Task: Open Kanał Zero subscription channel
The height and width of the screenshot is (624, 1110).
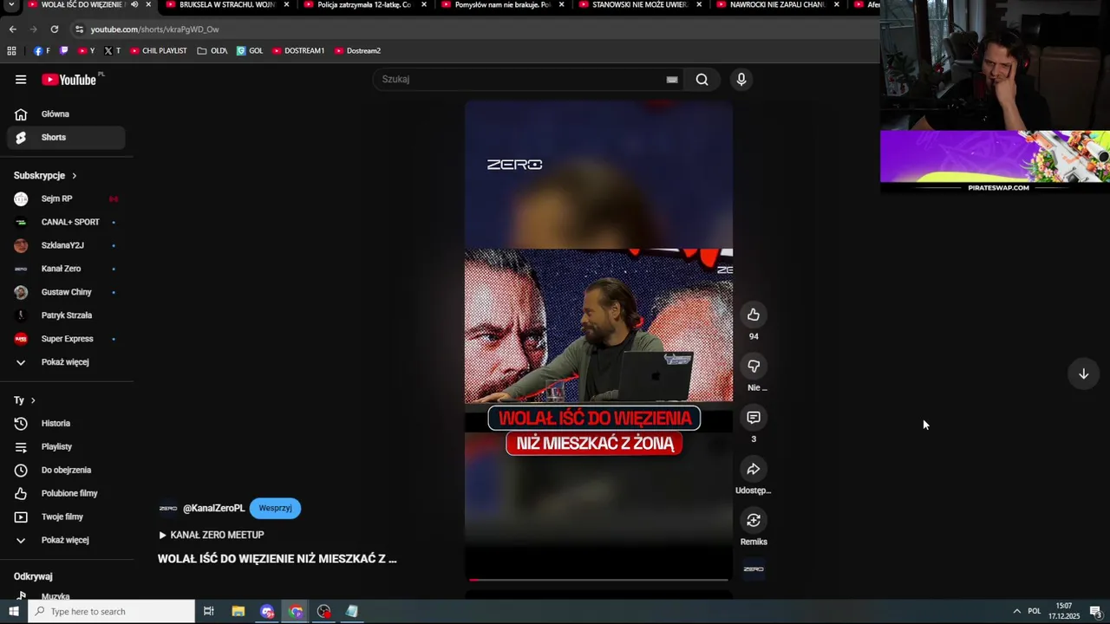Action: [66, 270]
